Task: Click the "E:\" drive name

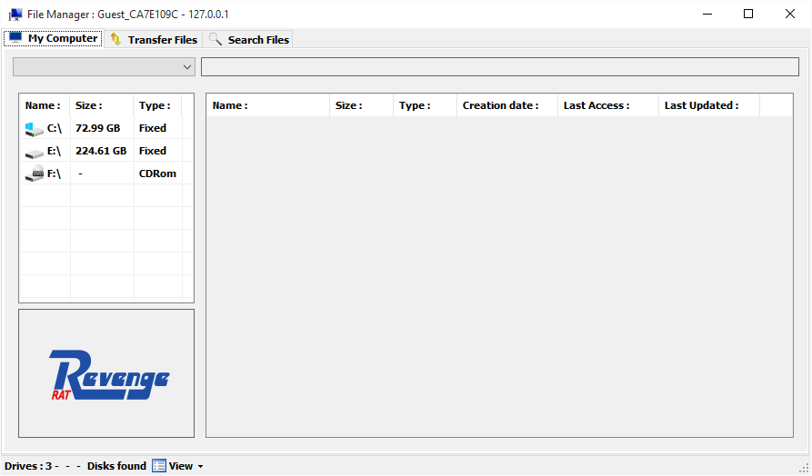Action: (54, 151)
